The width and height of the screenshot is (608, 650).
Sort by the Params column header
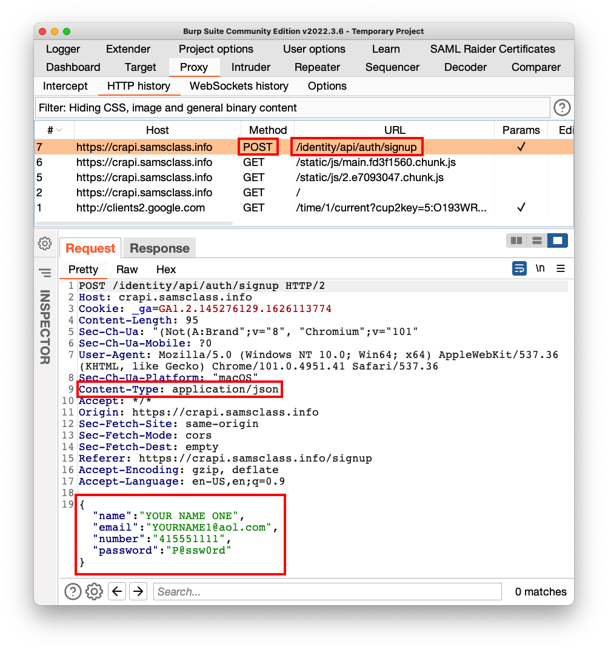pos(521,130)
